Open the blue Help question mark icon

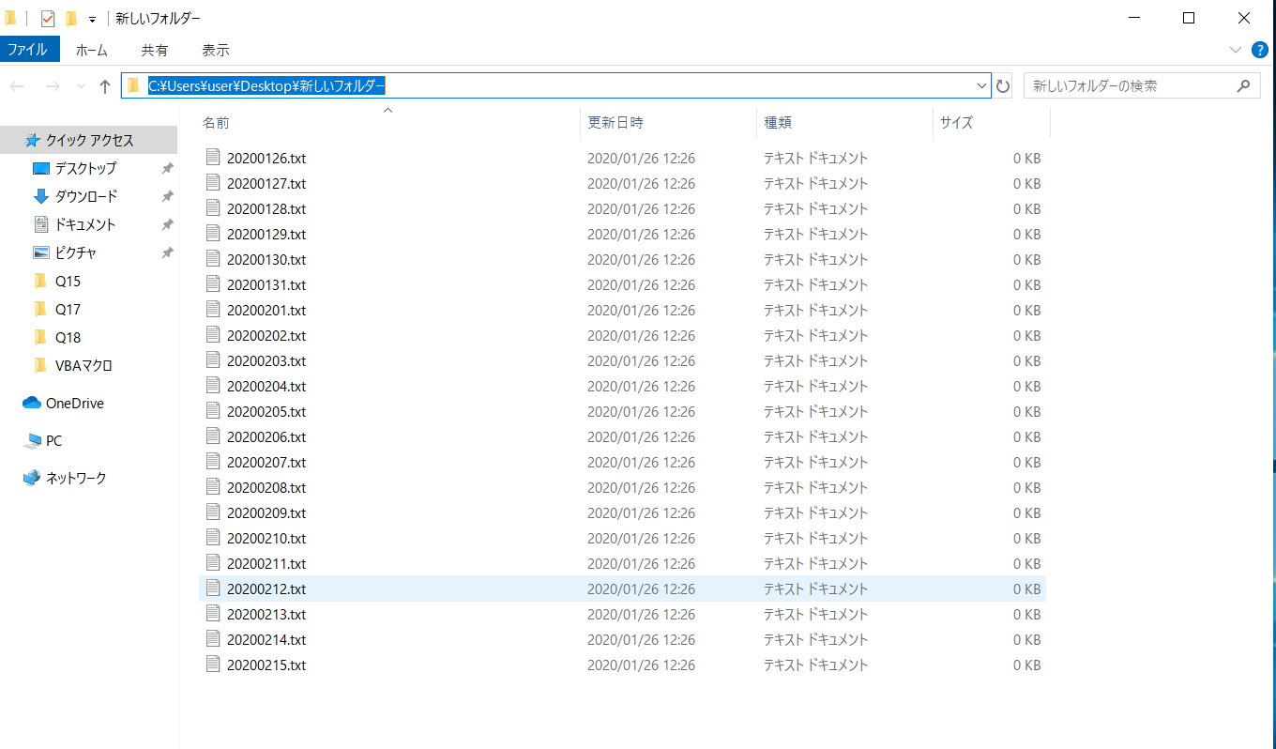click(1259, 50)
